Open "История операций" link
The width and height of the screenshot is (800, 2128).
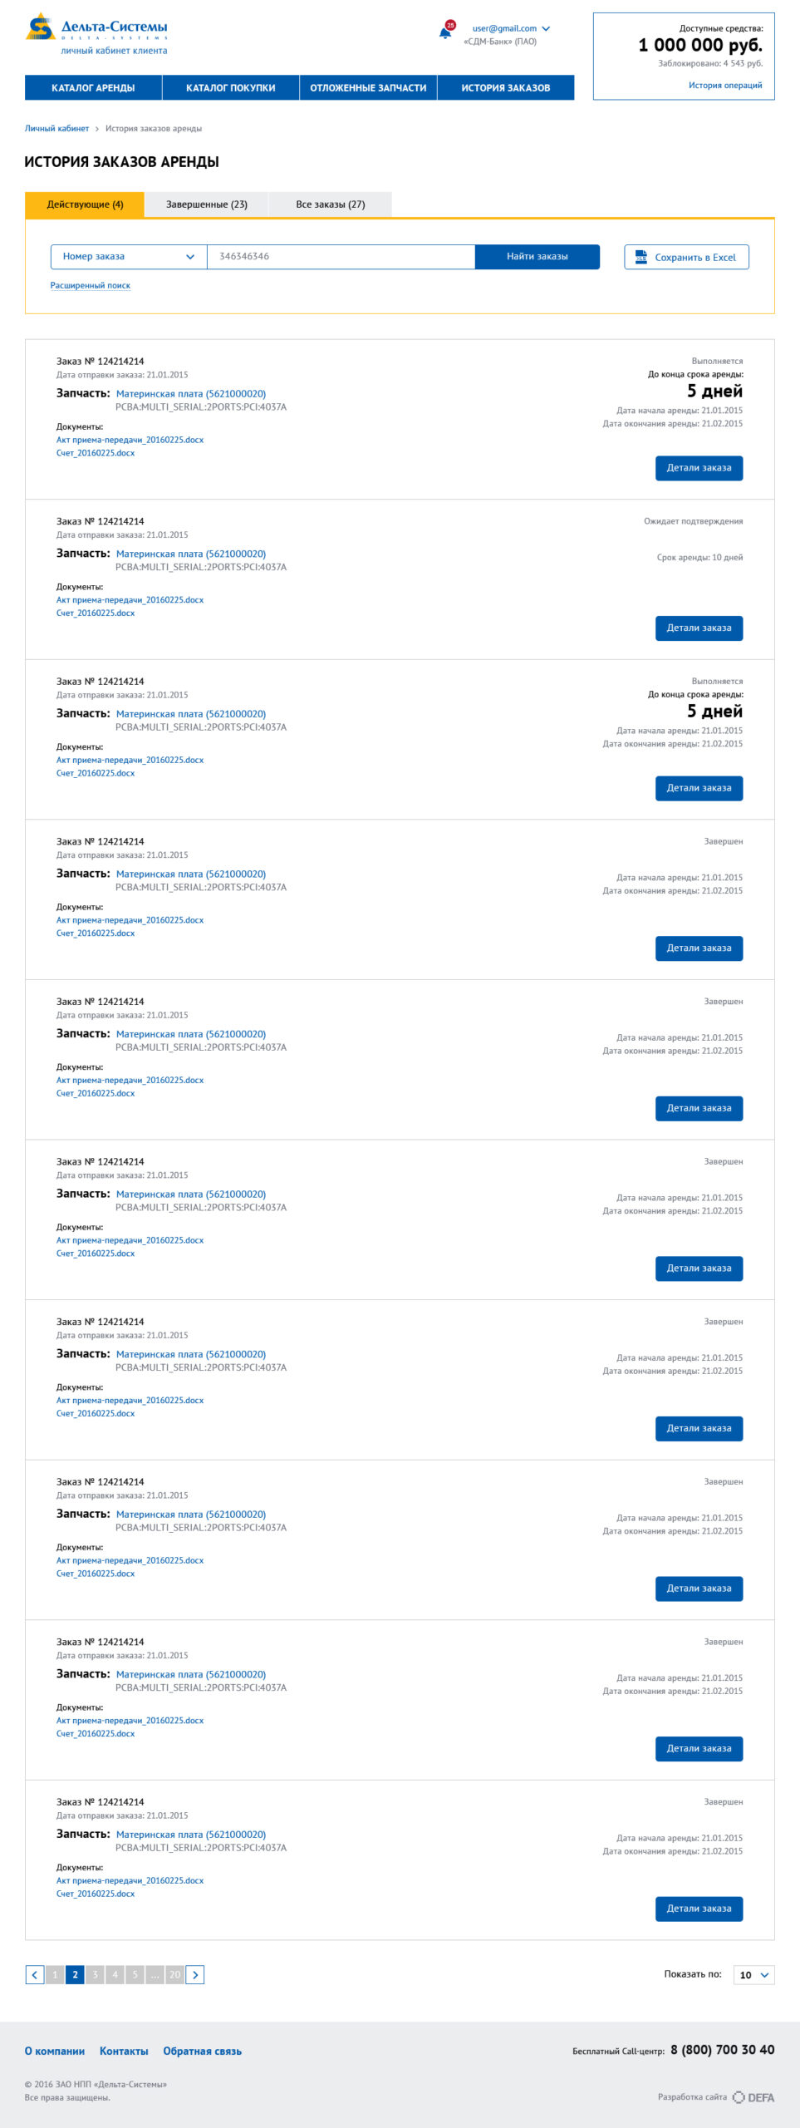pyautogui.click(x=724, y=85)
